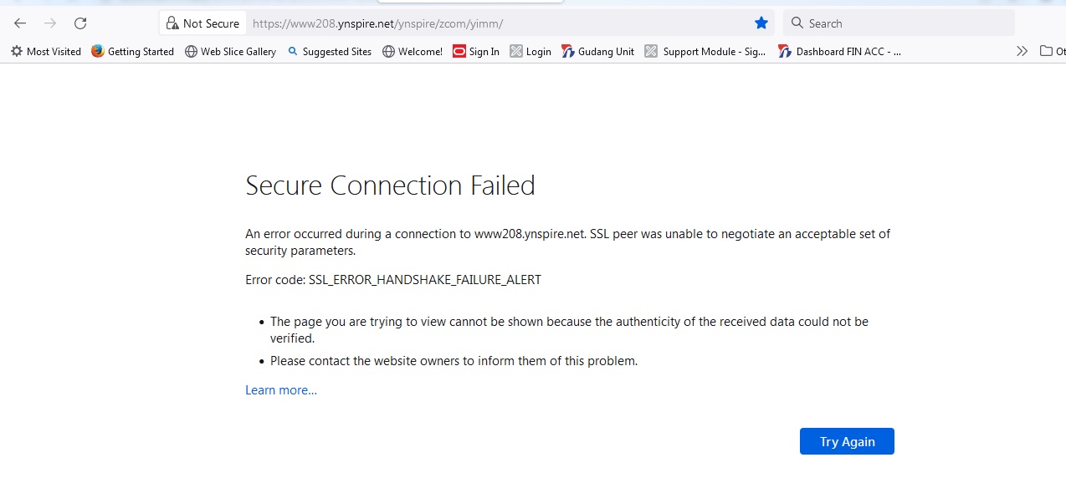The height and width of the screenshot is (483, 1066).
Task: Open the Oracle Sign In bookmark
Action: (476, 52)
